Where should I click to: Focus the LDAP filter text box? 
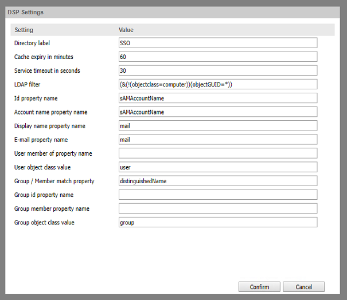[217, 84]
